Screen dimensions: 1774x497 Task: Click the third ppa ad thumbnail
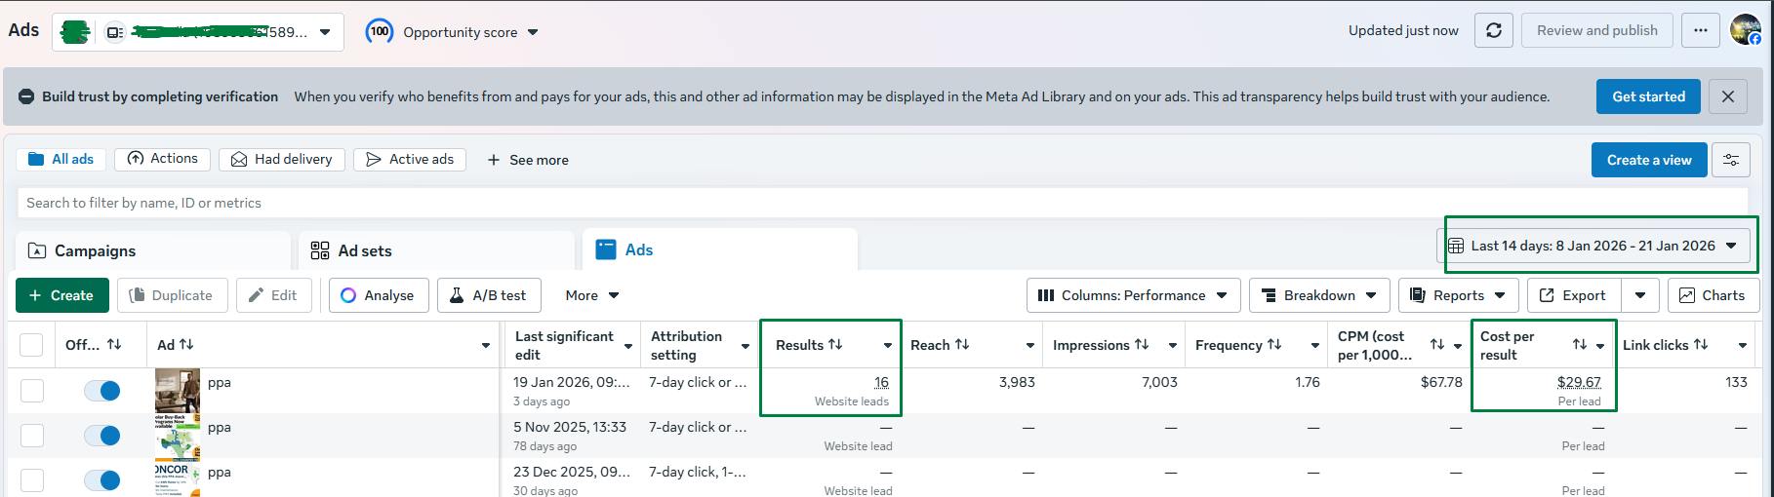tap(178, 479)
